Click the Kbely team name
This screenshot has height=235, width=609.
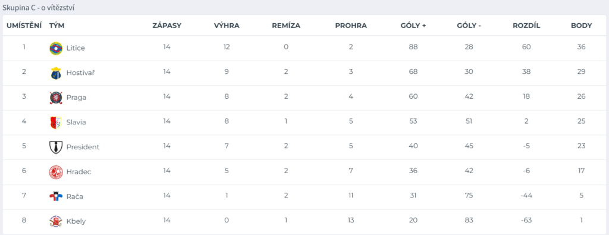[76, 222]
